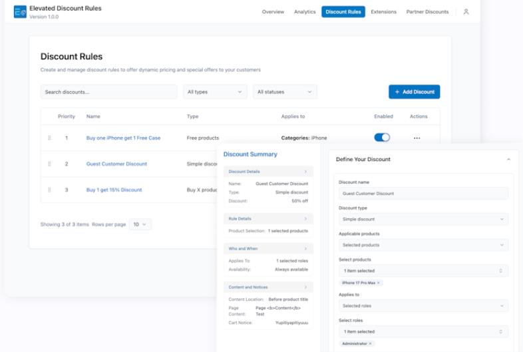Disable the Buy one iPhone rule toggle

coord(382,138)
